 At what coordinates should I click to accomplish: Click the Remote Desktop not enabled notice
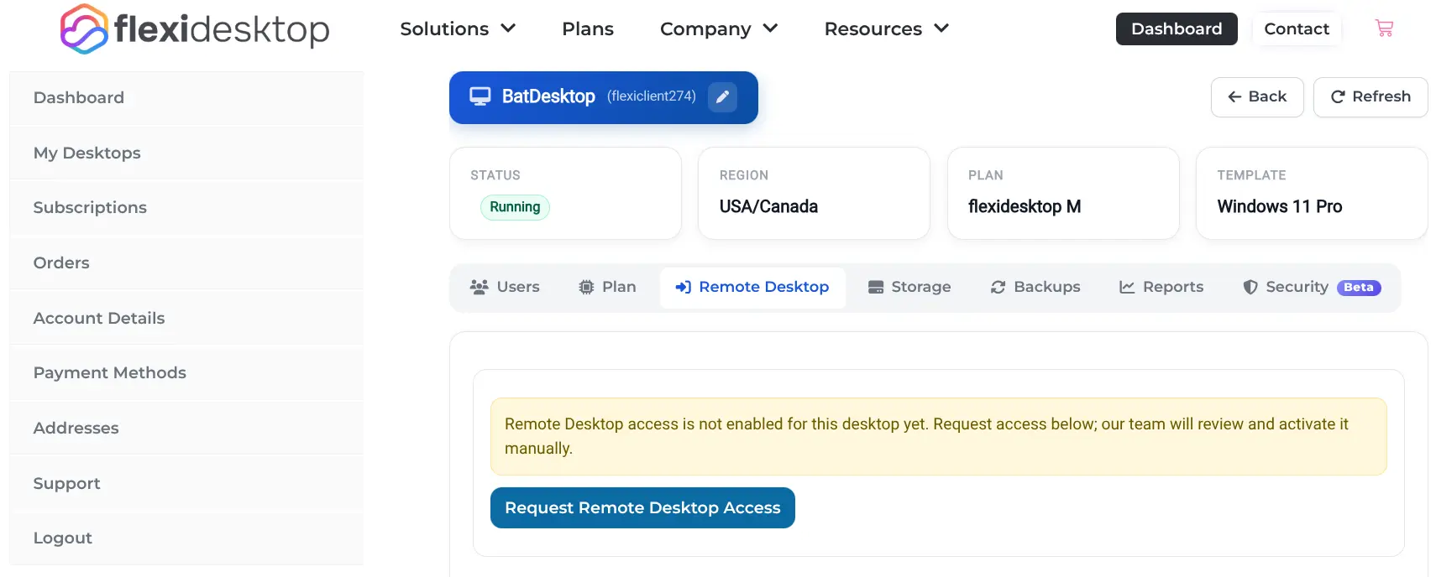pyautogui.click(x=938, y=436)
